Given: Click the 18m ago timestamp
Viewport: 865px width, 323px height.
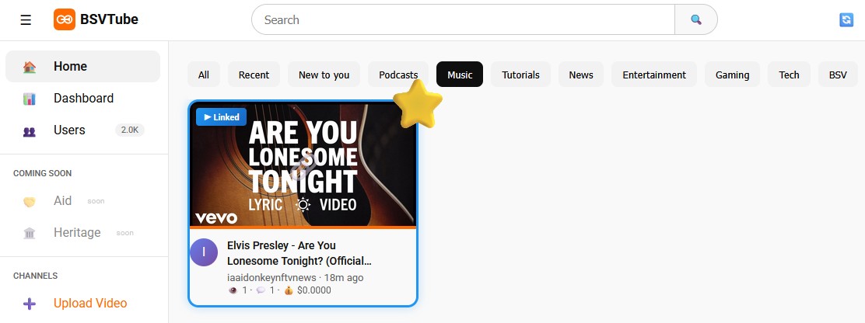Looking at the screenshot, I should pyautogui.click(x=344, y=277).
